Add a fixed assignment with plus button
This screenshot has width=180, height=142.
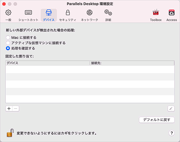point(9,108)
